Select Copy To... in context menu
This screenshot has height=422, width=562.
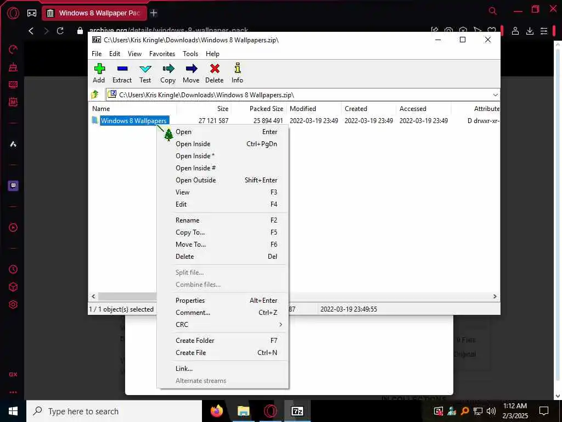223,232
